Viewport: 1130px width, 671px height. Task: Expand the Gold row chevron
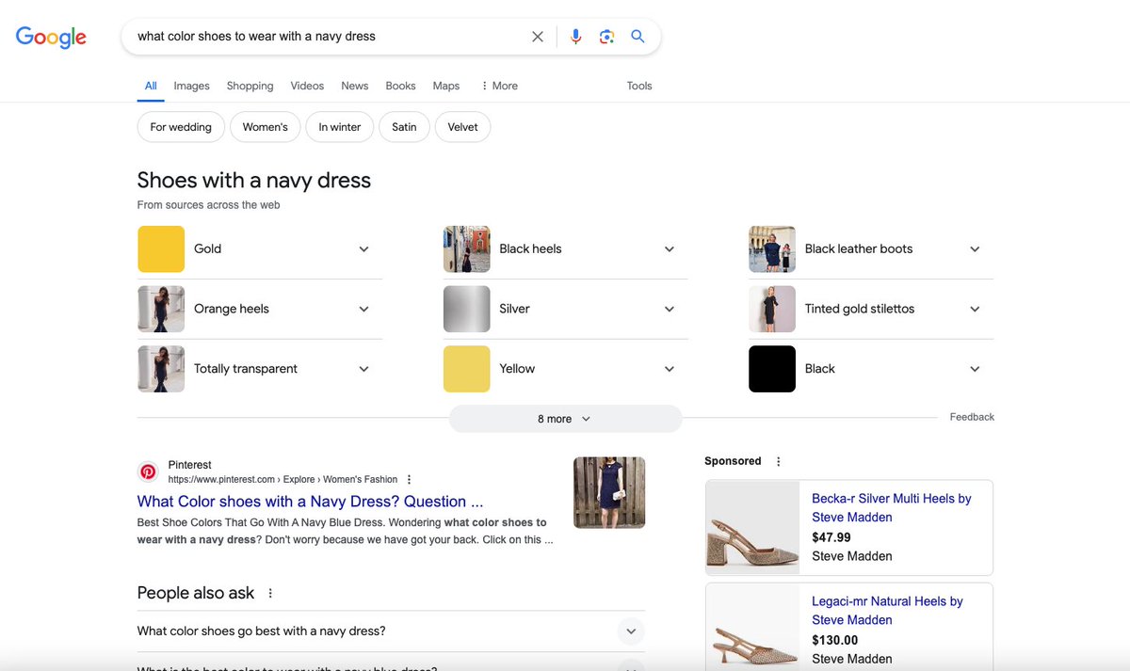point(364,249)
